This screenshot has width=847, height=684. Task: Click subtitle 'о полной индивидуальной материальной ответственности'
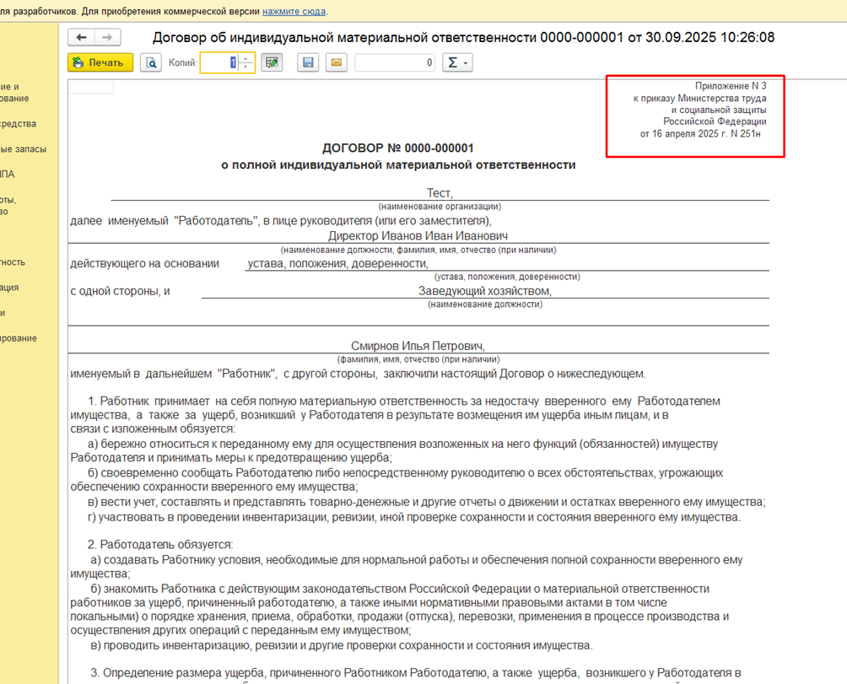[398, 165]
